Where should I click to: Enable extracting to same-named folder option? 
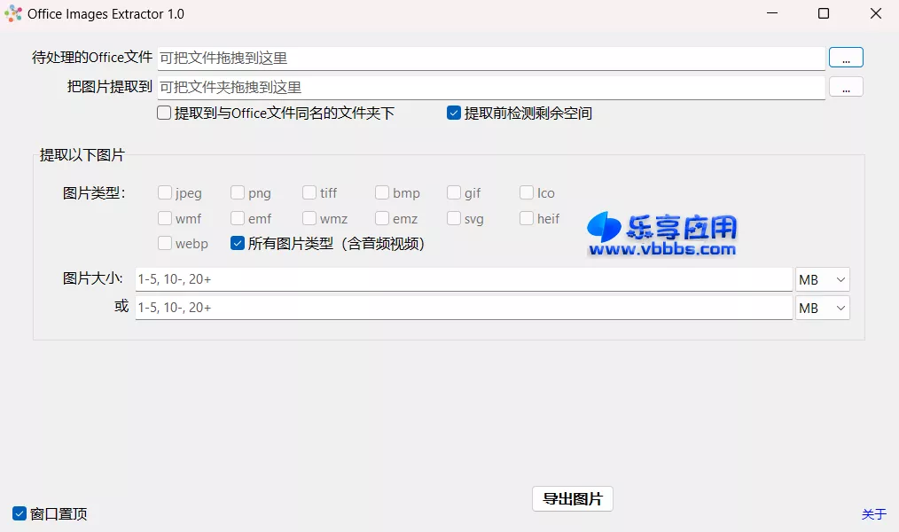coord(163,113)
